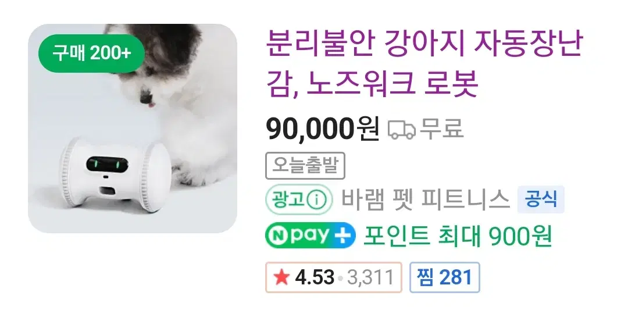Viewport: 628px width, 310px height.
Task: Visit the 바램 펫 피트니스 store link
Action: pyautogui.click(x=425, y=199)
